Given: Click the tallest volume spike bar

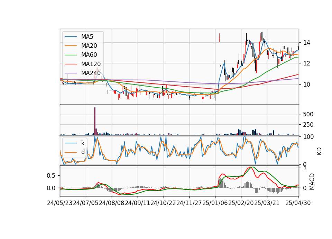Looking at the screenshot, I should pyautogui.click(x=95, y=121).
